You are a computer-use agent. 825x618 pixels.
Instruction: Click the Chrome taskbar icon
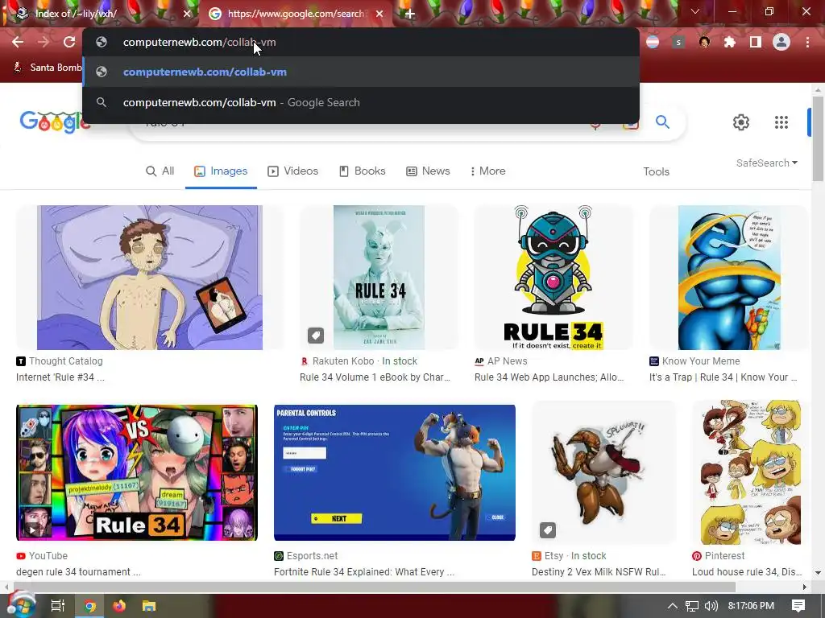click(x=90, y=607)
